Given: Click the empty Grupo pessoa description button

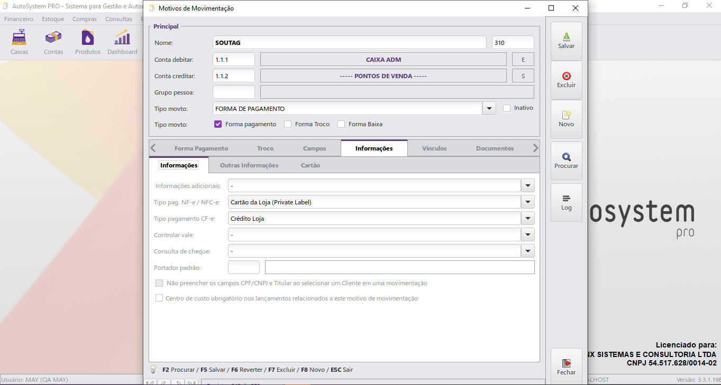Looking at the screenshot, I should tap(397, 92).
